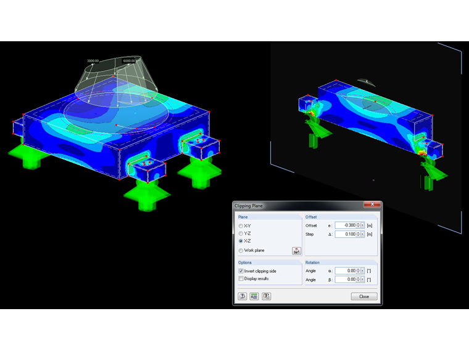Select the Y-Z plane radio button
469x351 pixels.
(x=241, y=233)
